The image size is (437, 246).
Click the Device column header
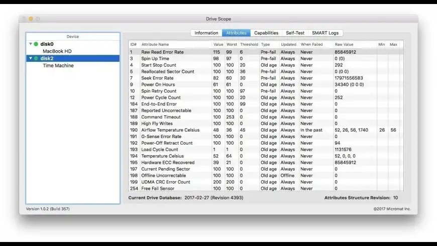(x=73, y=37)
